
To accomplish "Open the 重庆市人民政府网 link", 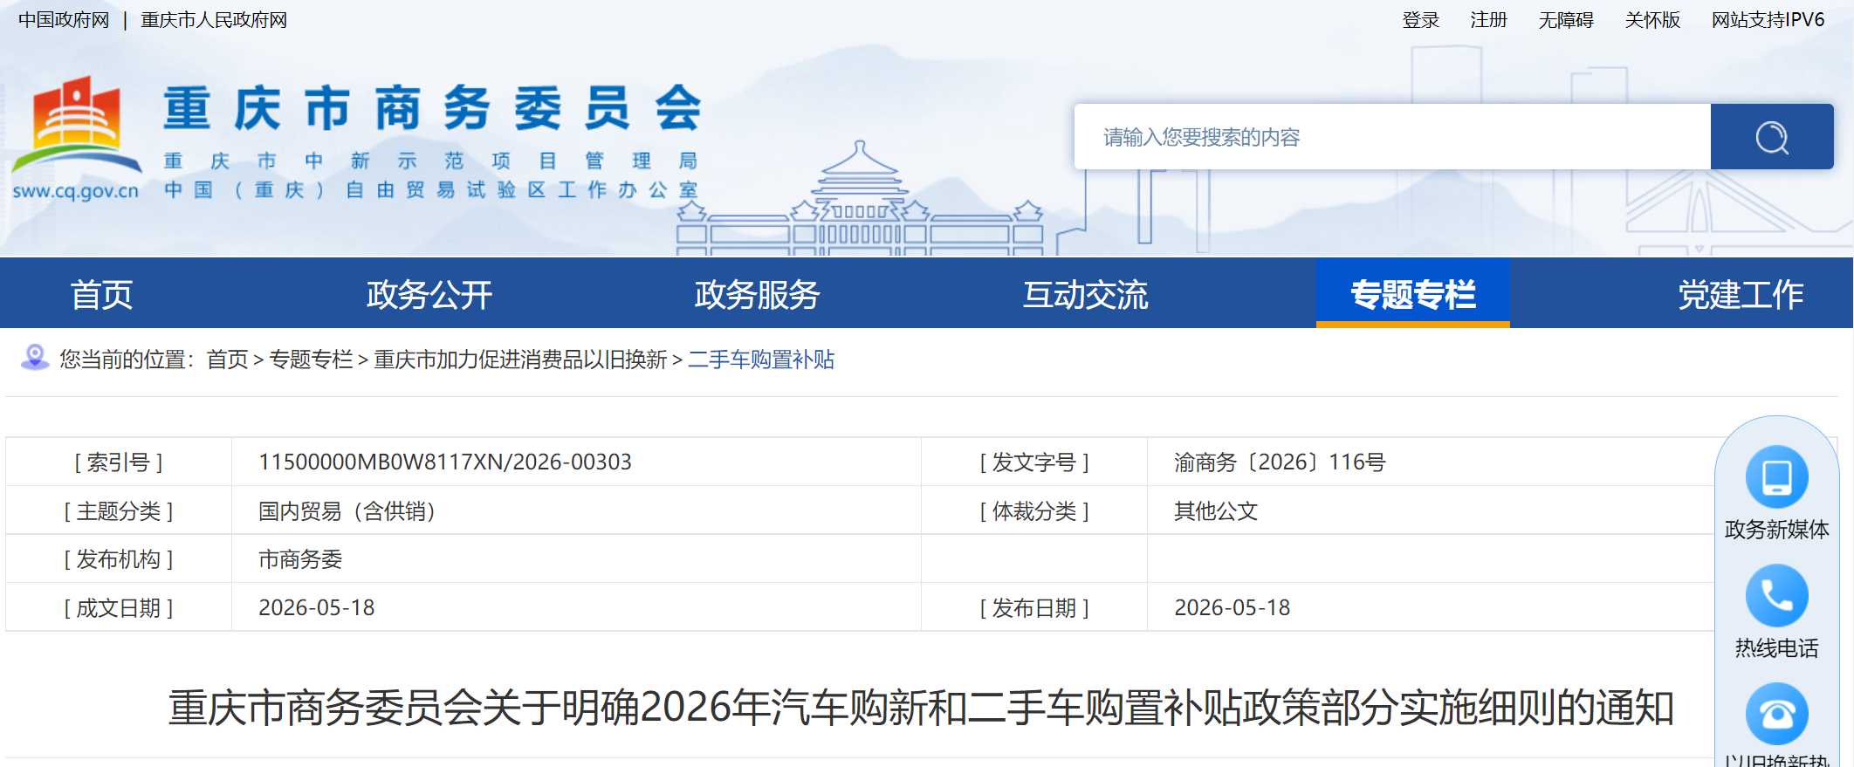I will tap(214, 20).
